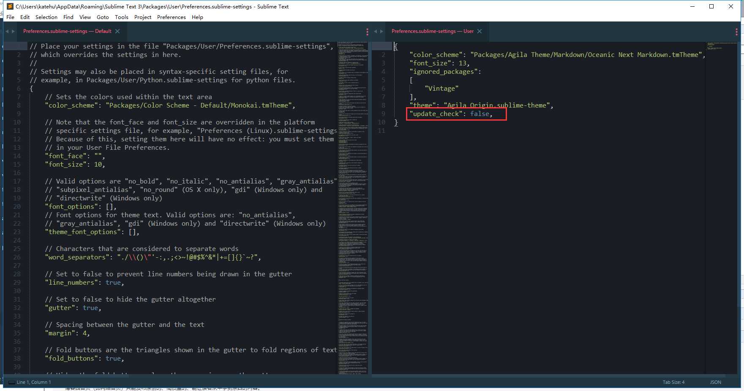The height and width of the screenshot is (391, 744).
Task: Click line number 25 in left gutter
Action: click(17, 249)
